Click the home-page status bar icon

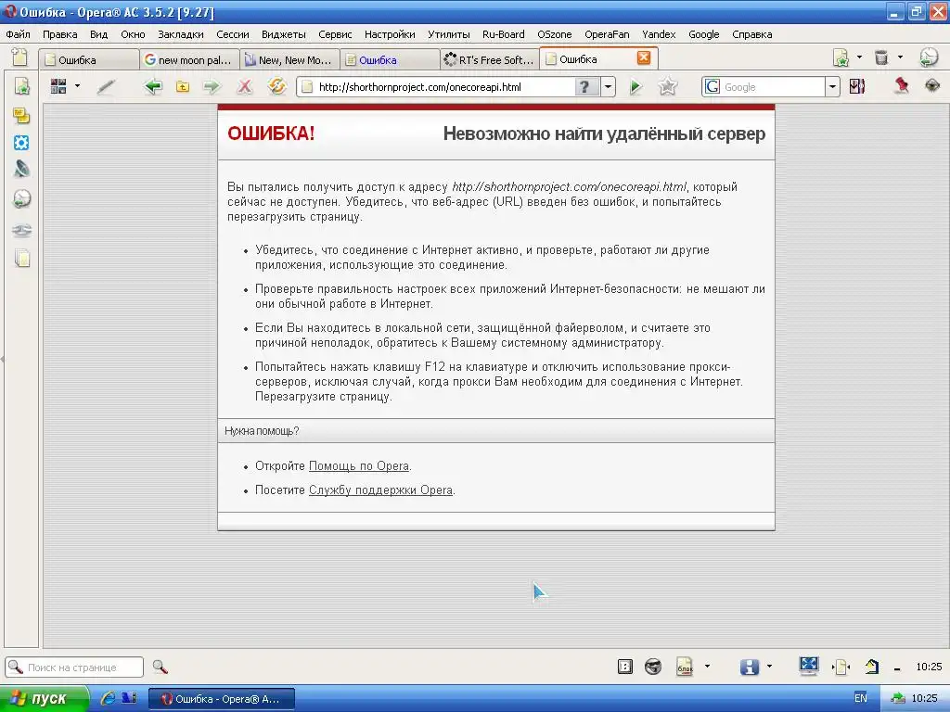(872, 667)
